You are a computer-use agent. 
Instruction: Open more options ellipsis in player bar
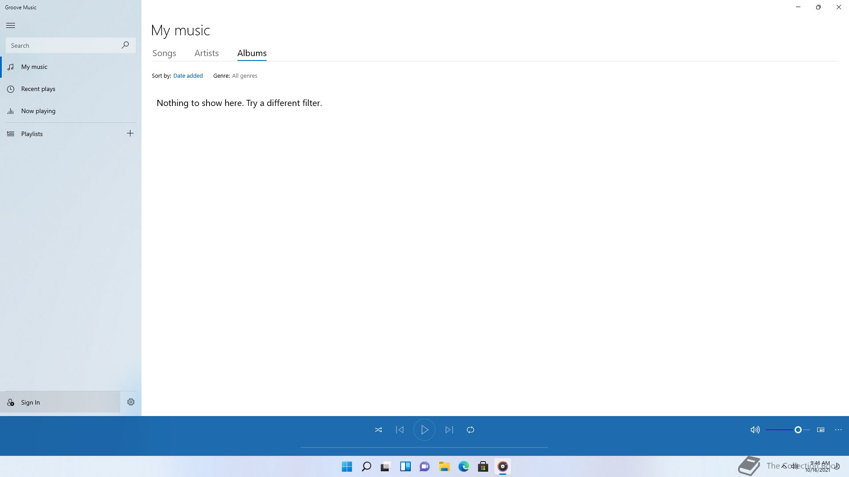pyautogui.click(x=838, y=430)
